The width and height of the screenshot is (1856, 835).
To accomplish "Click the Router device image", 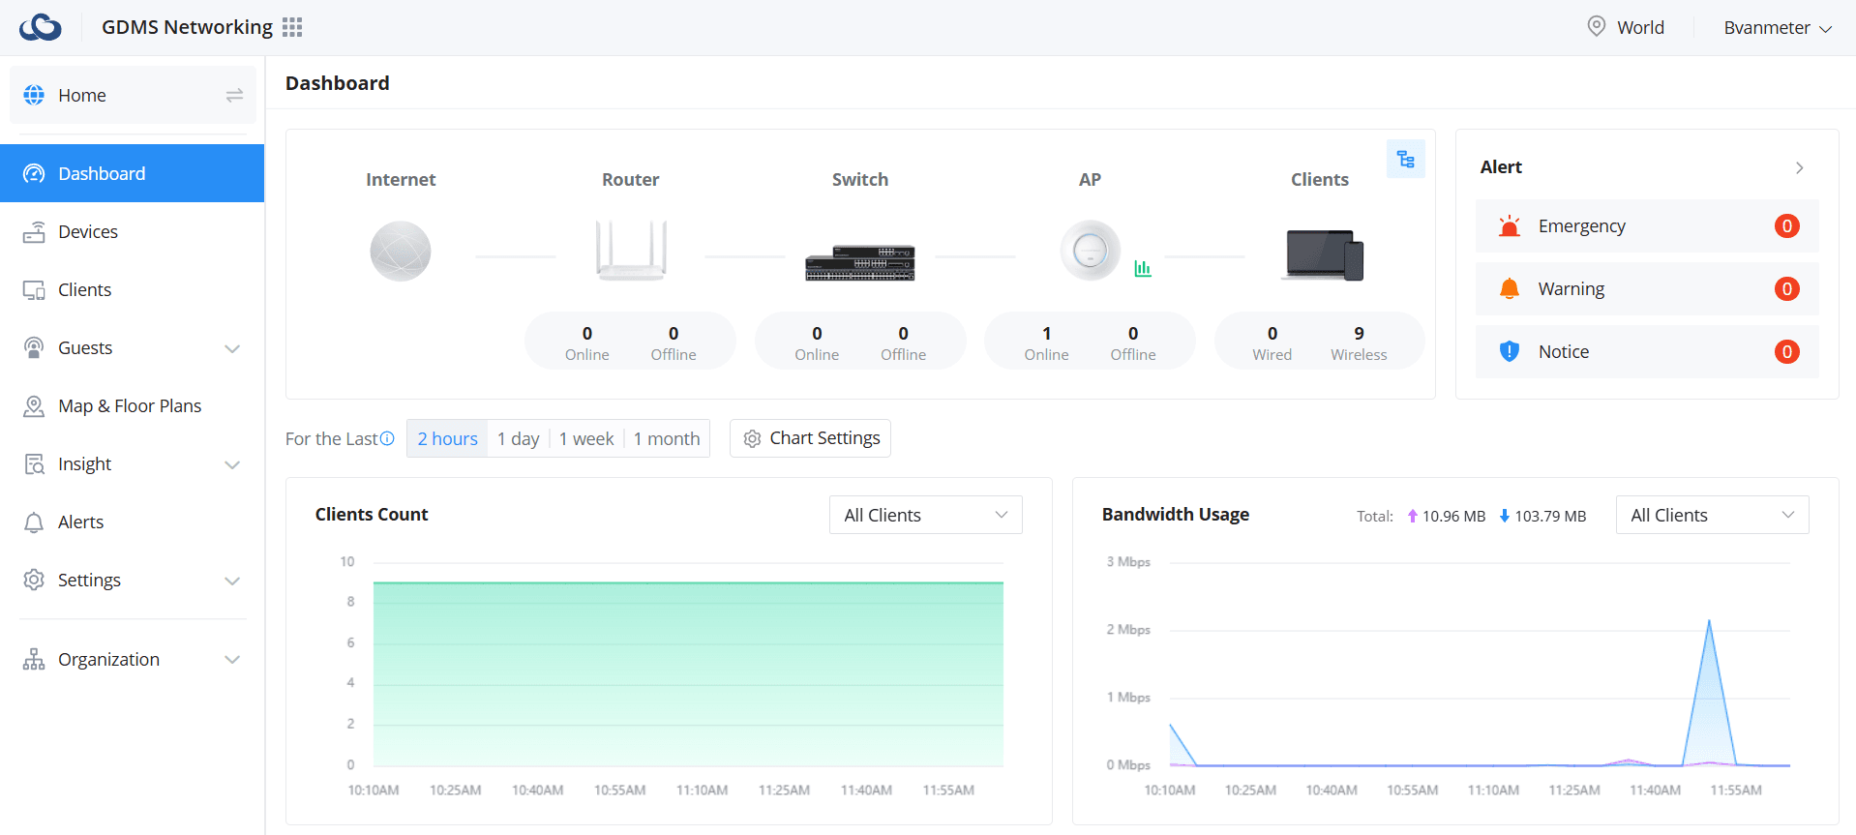I will coord(631,251).
